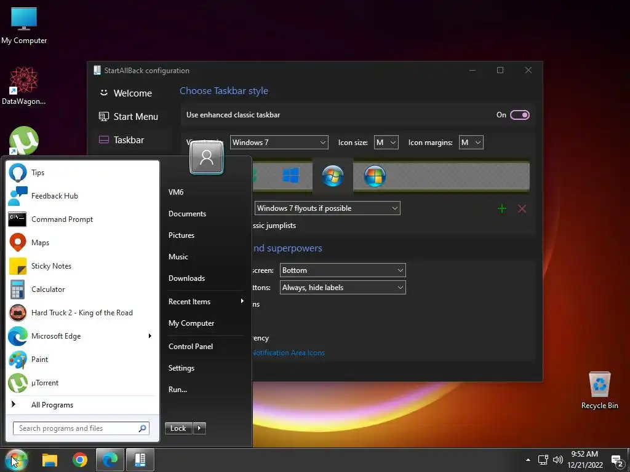Screen dimensions: 630x472
Task: Open the volume control in system tray
Action: coord(557,460)
